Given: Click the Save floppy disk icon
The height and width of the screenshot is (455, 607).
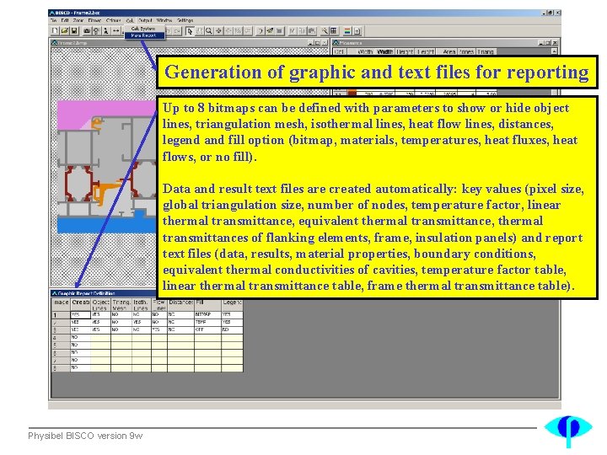Looking at the screenshot, I should point(74,31).
